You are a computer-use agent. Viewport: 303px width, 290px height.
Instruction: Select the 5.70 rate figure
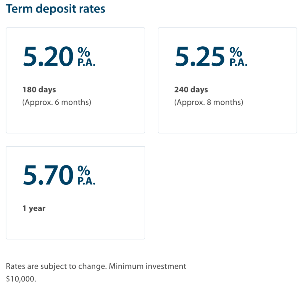[x=48, y=175]
